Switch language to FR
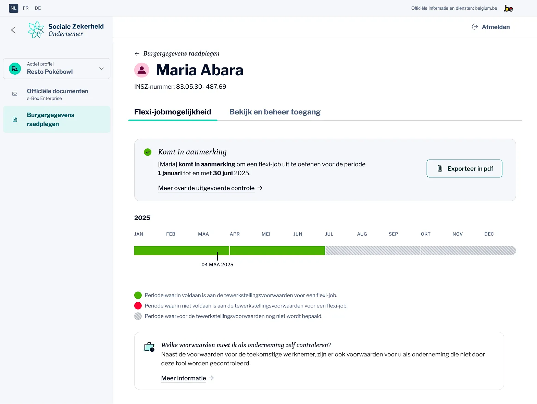 pyautogui.click(x=26, y=8)
